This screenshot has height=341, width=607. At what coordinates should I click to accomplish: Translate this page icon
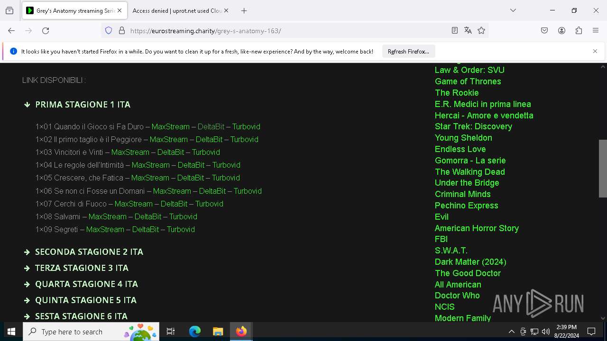(x=468, y=30)
